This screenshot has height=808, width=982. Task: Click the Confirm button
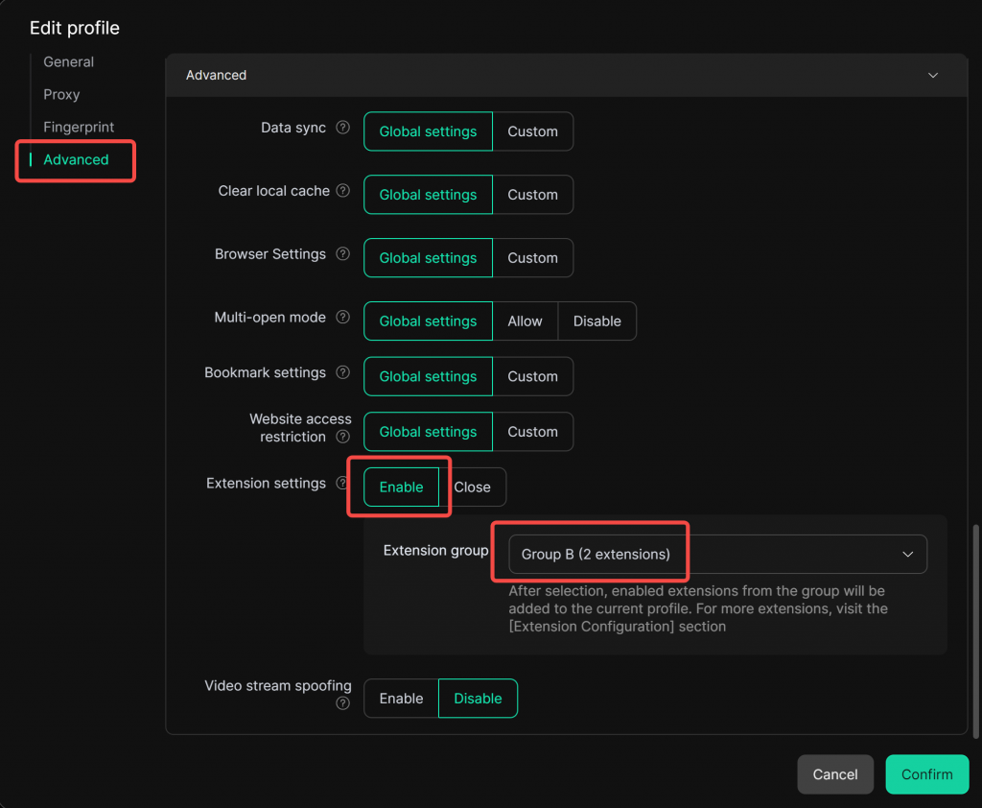coord(926,774)
